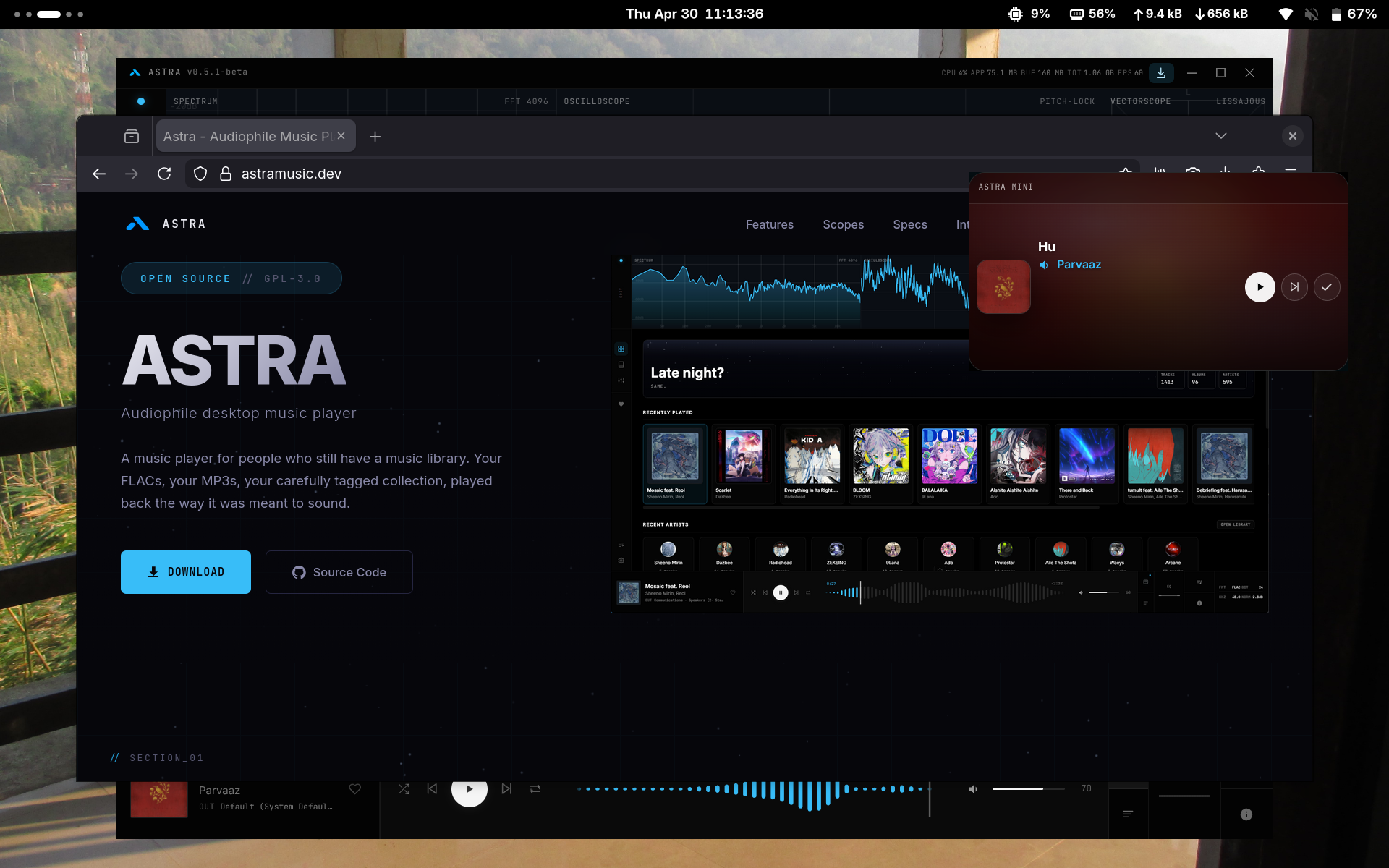Click the site security padlock icon

(x=226, y=174)
